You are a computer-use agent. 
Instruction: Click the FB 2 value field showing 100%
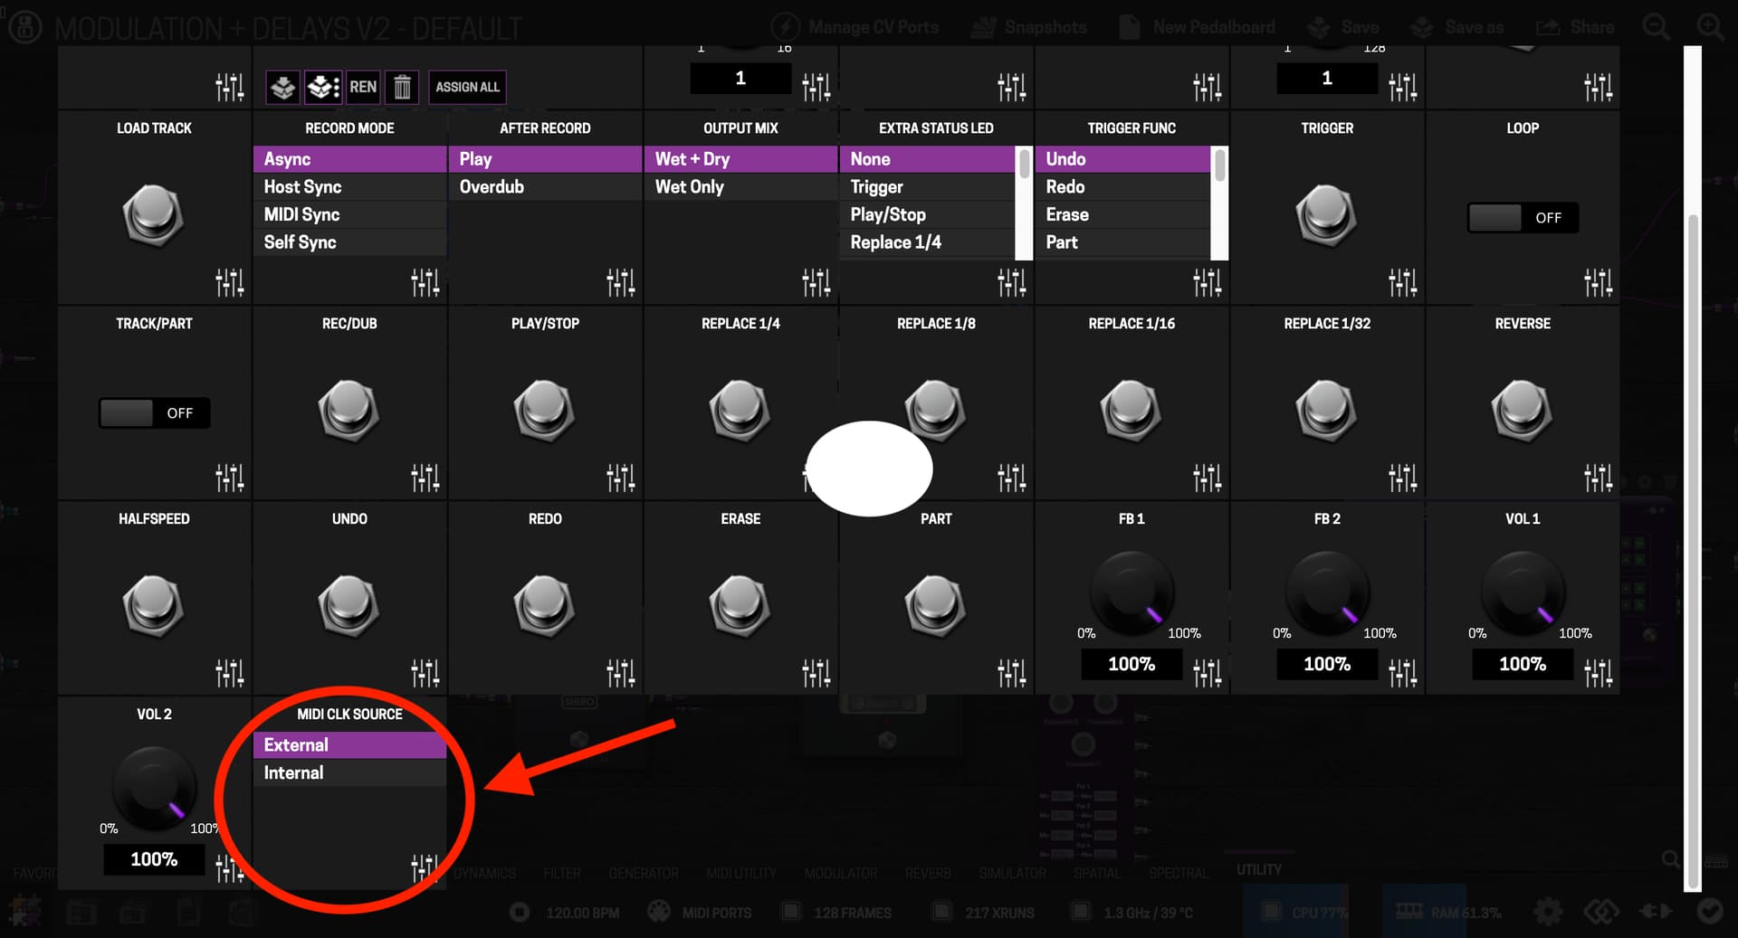point(1326,664)
